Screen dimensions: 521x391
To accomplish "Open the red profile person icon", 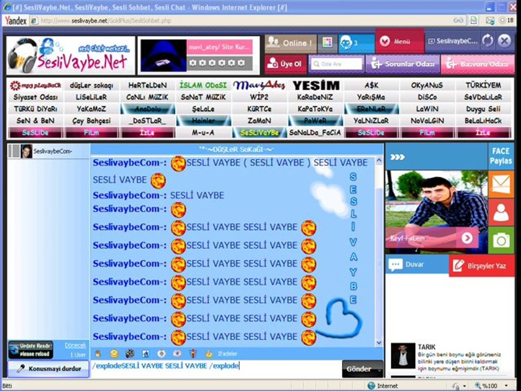I will 501,212.
